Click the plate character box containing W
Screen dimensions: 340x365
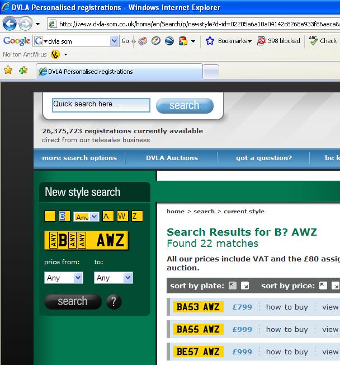(122, 216)
